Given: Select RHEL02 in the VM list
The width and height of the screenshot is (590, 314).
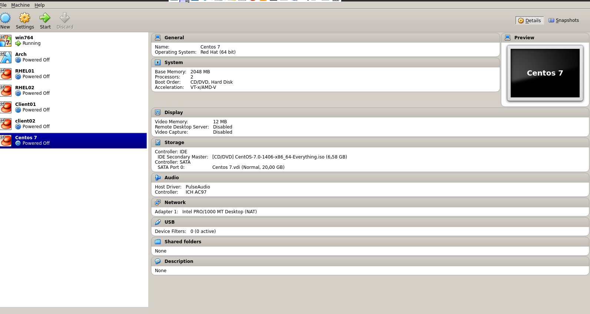Looking at the screenshot, I should tap(73, 90).
